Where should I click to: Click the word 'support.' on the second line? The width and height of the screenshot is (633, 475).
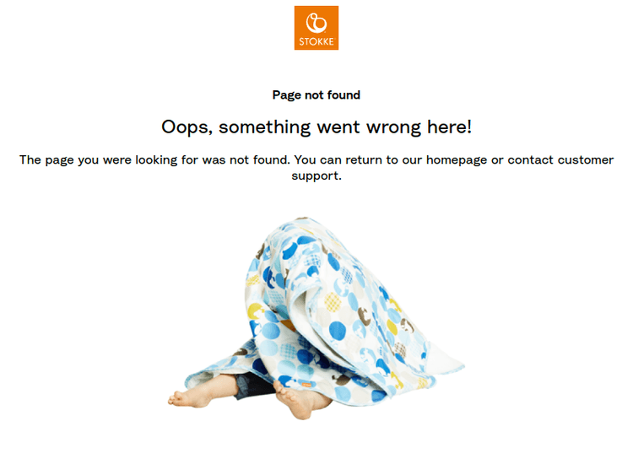[x=316, y=176]
